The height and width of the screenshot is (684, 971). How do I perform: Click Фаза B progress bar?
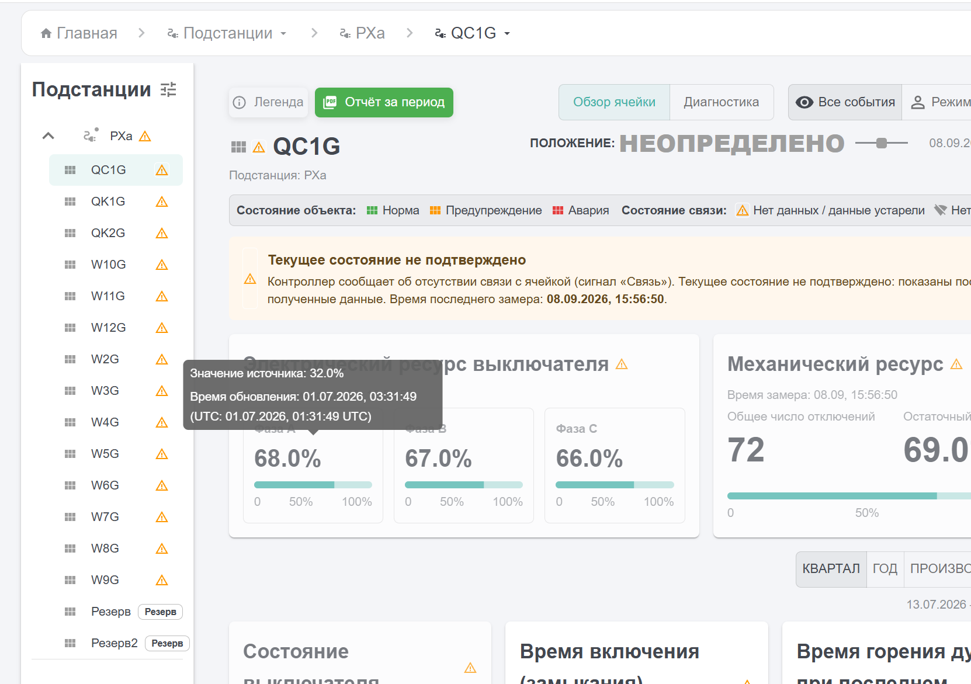pos(464,485)
